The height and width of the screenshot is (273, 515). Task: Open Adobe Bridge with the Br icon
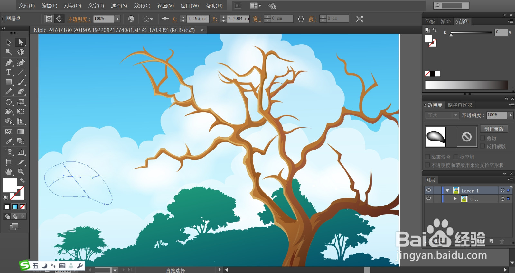[238, 6]
